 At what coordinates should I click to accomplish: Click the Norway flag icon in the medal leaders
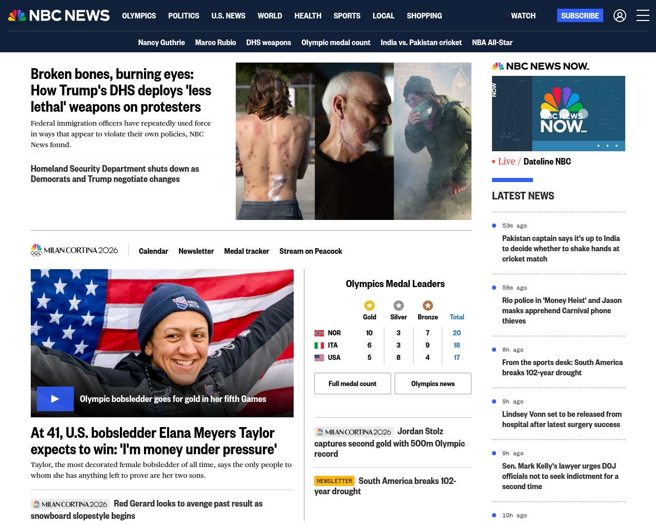(319, 333)
